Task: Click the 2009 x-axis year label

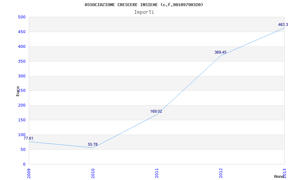Action: [x=29, y=174]
